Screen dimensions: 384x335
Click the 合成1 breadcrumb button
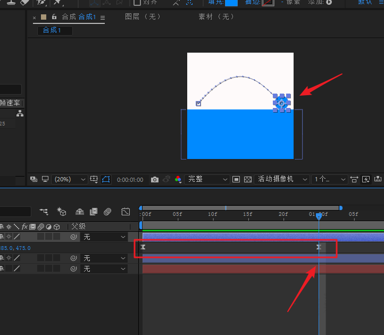pyautogui.click(x=52, y=30)
